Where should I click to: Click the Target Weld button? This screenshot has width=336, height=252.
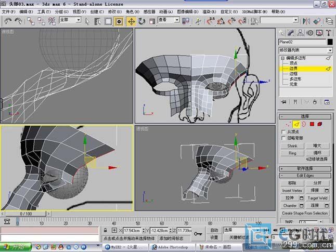pyautogui.click(x=318, y=198)
